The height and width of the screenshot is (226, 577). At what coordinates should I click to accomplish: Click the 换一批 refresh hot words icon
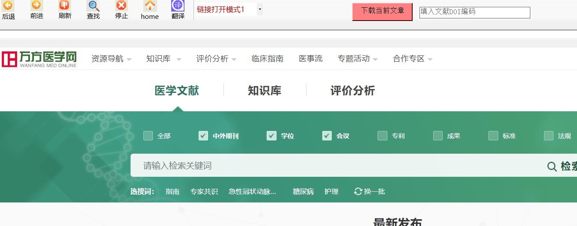(358, 191)
